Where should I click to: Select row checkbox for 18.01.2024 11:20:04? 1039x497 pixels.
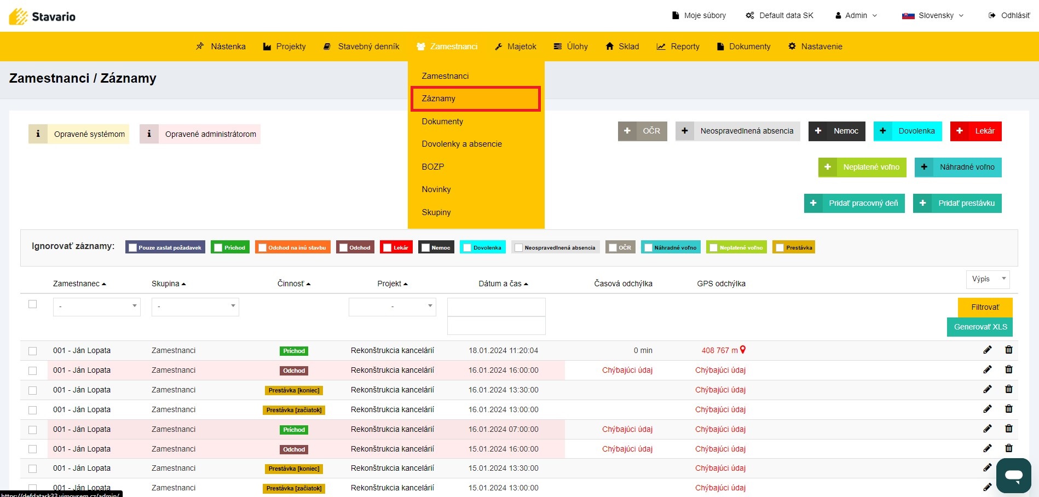coord(33,351)
